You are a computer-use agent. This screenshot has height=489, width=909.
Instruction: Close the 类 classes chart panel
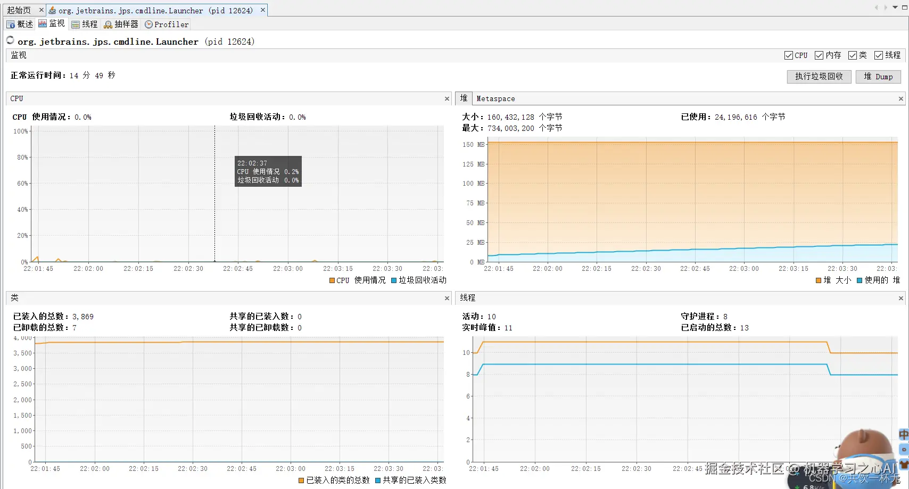[447, 298]
